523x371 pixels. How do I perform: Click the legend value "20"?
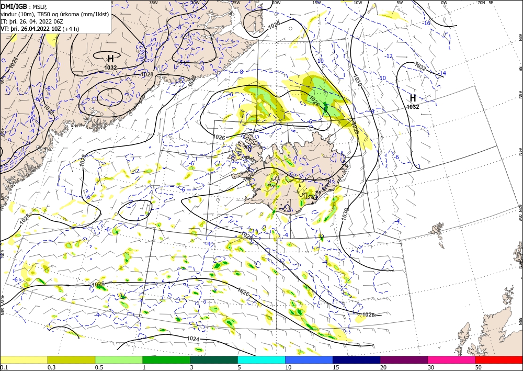pos(383,367)
